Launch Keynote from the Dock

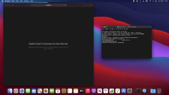(106, 91)
